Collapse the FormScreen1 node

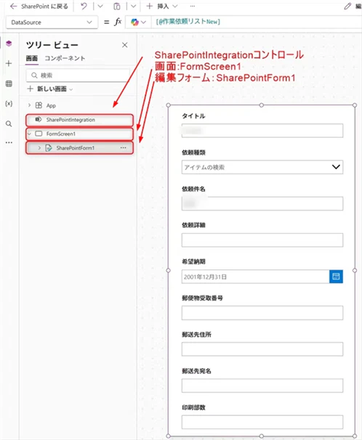[x=29, y=134]
